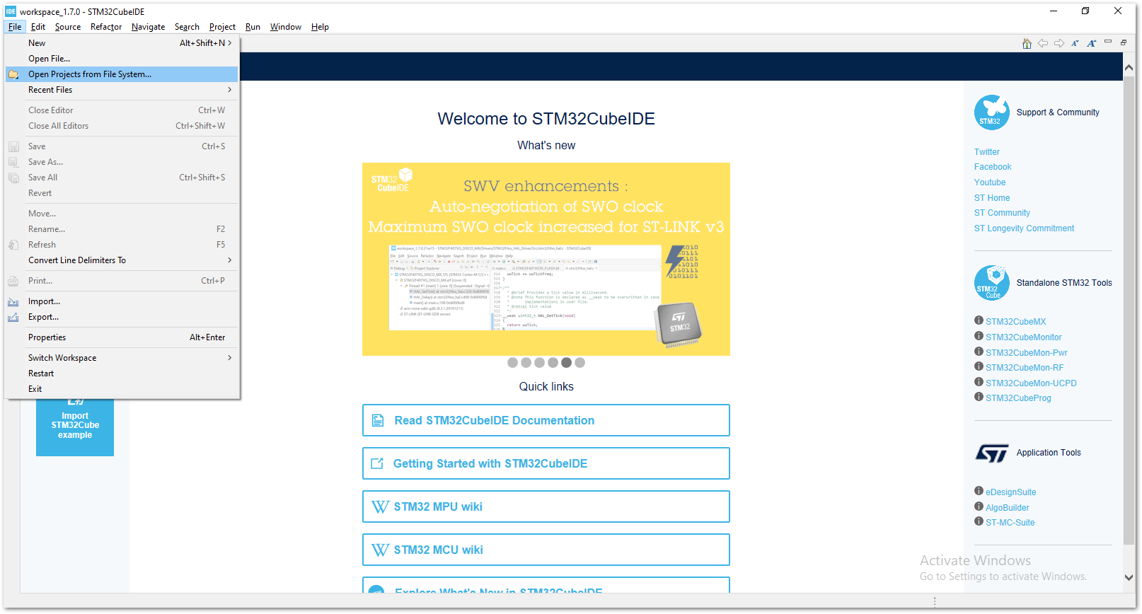Open the AlgoBuilder link
1142x614 pixels.
coord(1007,508)
